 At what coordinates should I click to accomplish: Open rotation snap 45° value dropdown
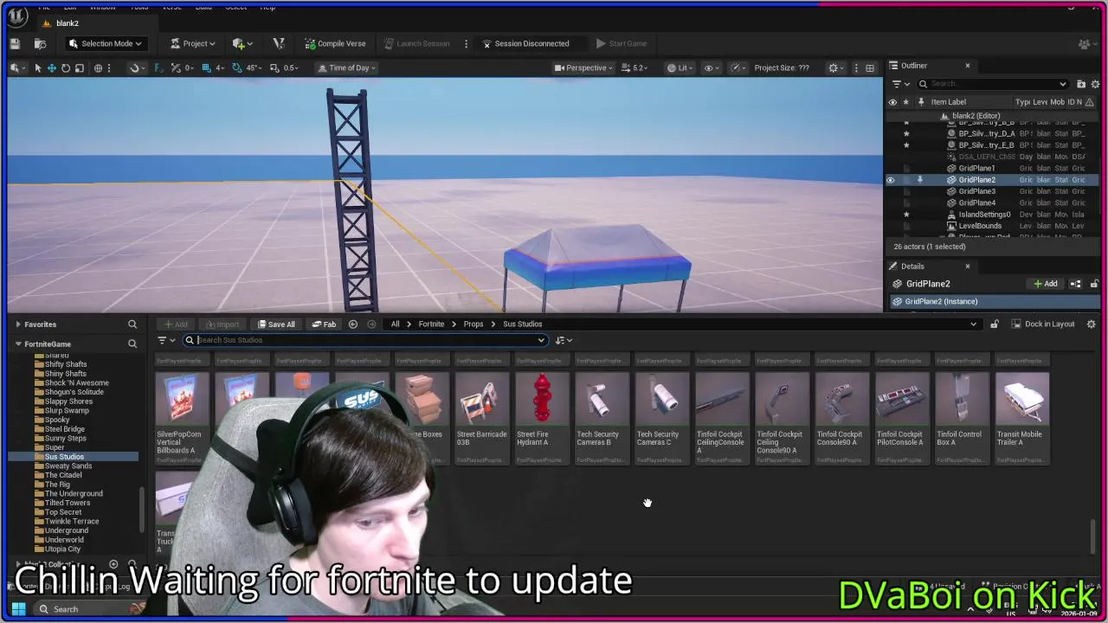(x=254, y=67)
